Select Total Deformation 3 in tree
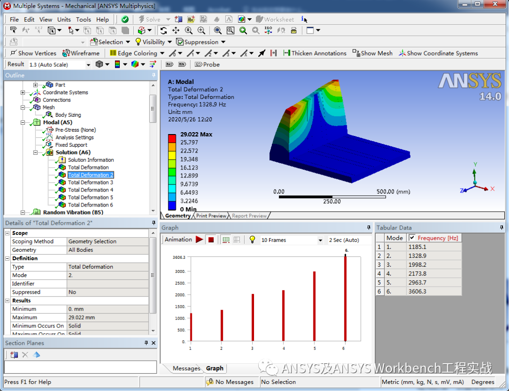 pos(90,183)
